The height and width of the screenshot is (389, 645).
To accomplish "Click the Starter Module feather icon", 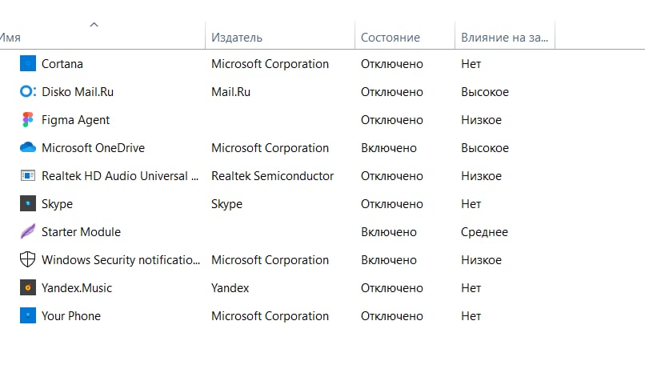I will [28, 231].
